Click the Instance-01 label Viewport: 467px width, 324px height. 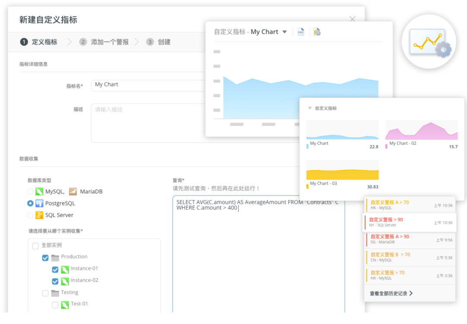pos(84,268)
